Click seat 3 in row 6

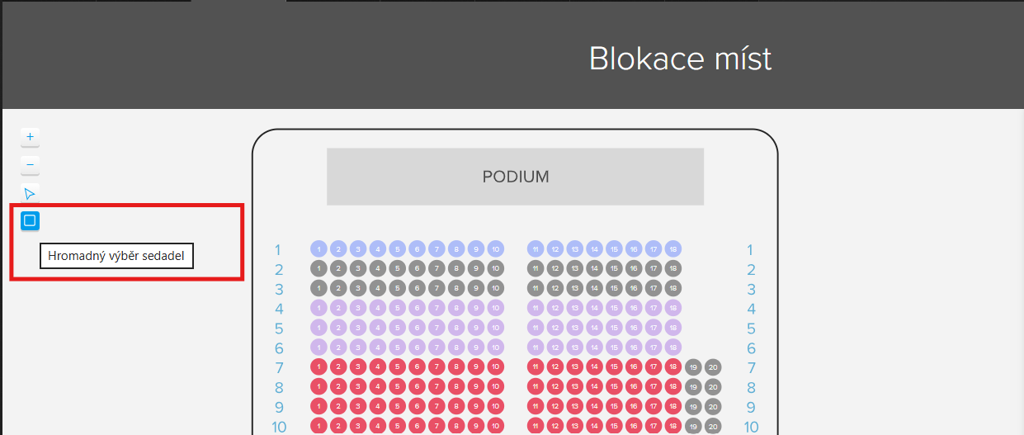pyautogui.click(x=357, y=348)
